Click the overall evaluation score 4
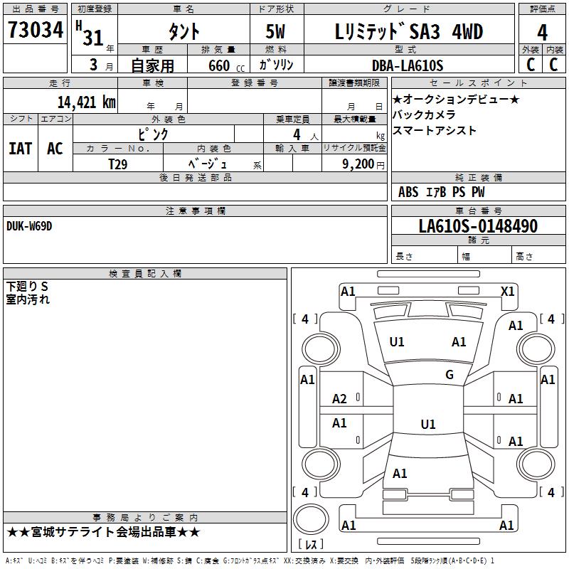Image resolution: width=569 pixels, height=569 pixels. (x=542, y=33)
